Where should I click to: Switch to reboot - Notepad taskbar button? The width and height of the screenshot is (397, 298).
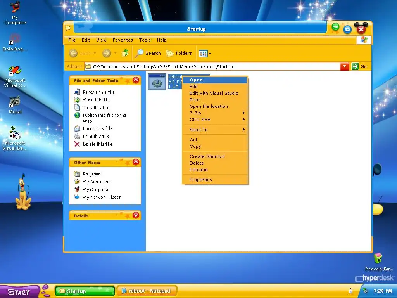click(147, 291)
